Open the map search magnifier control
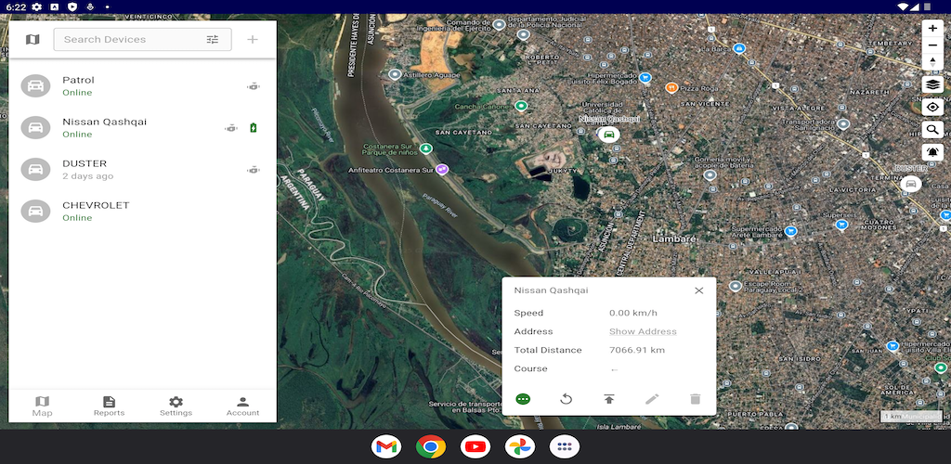 [932, 129]
